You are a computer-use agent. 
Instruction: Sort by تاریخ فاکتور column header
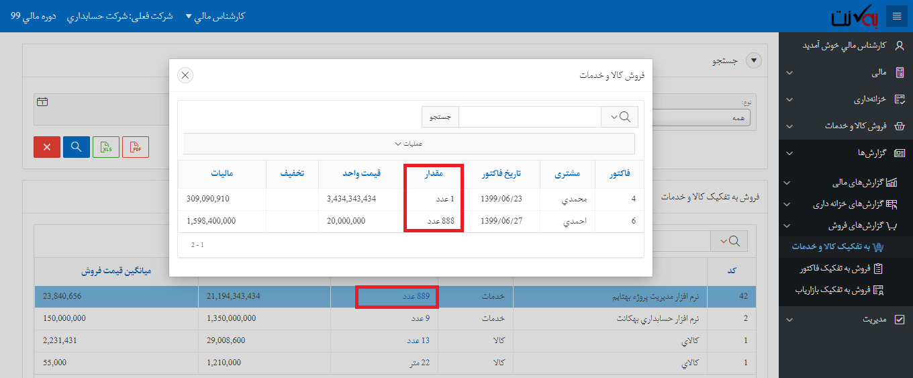pyautogui.click(x=501, y=174)
